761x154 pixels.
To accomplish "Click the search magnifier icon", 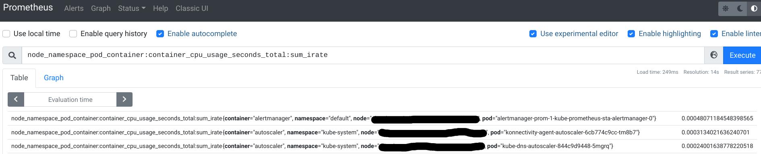I will (x=12, y=55).
